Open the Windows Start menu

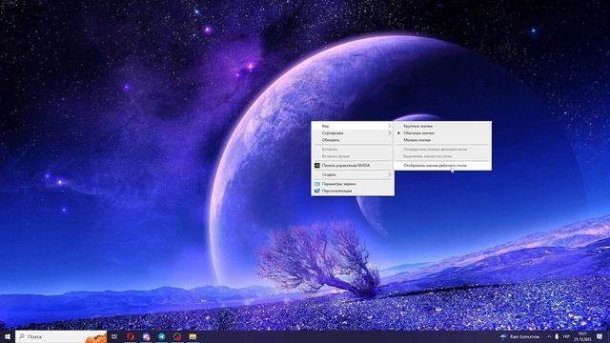point(7,336)
